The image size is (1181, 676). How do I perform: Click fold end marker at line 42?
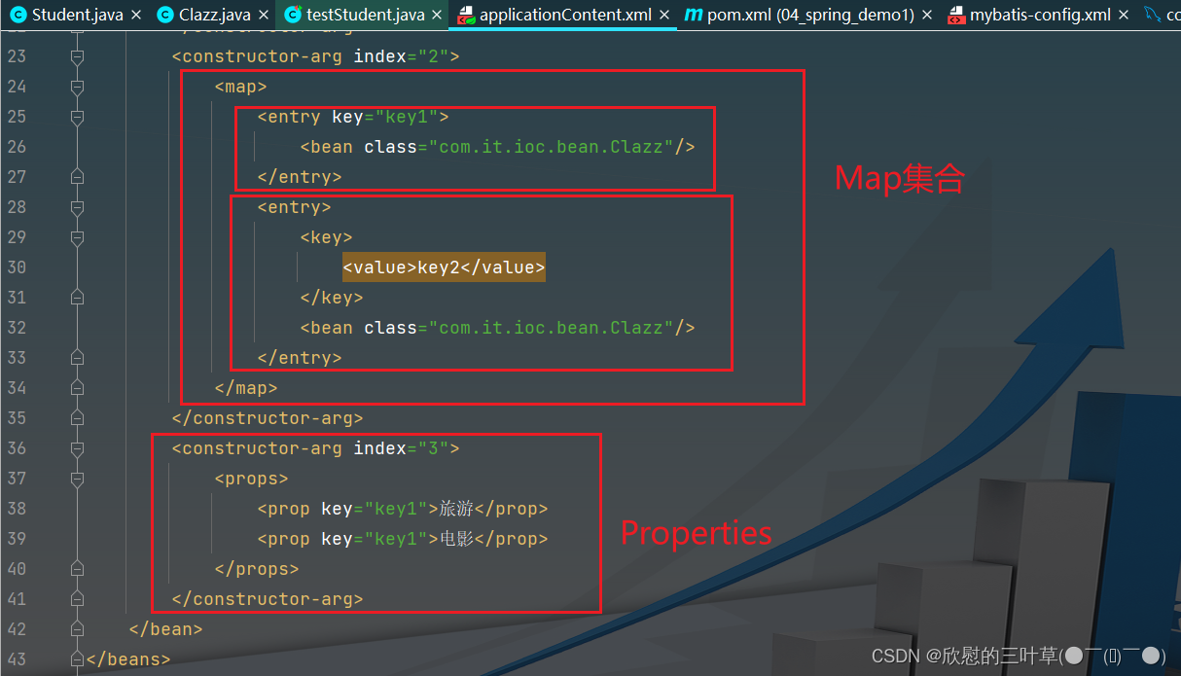[x=77, y=629]
